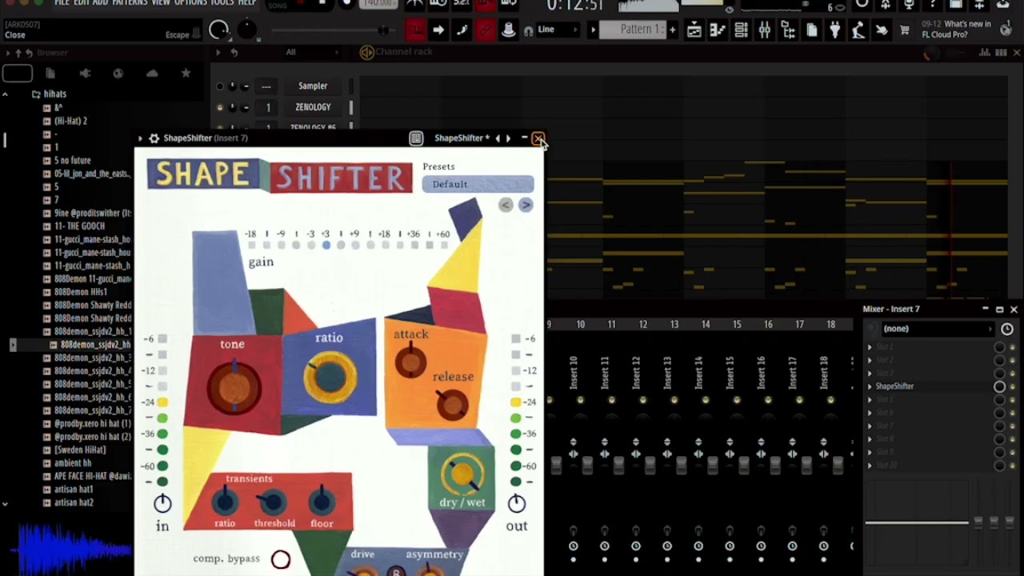Open the mixer toolbar icon
This screenshot has width=1024, height=576.
(765, 30)
